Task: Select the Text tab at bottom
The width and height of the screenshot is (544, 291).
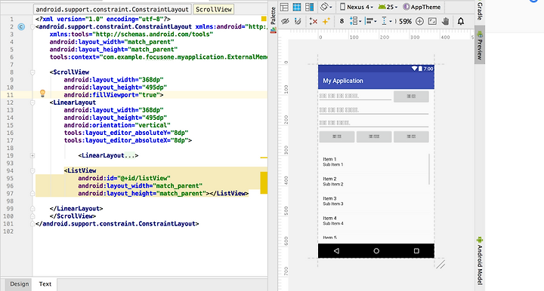Action: [45, 284]
